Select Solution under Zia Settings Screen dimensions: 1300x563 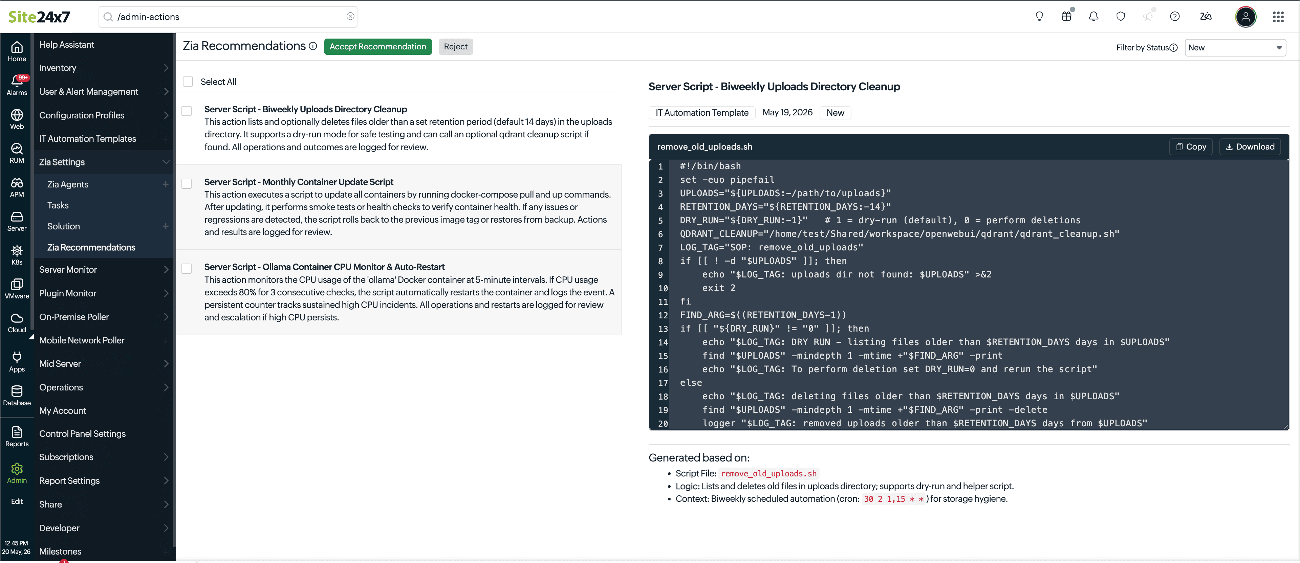[64, 226]
